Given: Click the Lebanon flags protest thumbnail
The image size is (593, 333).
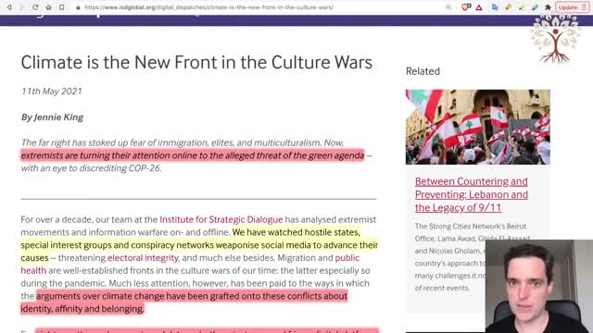Looking at the screenshot, I should pyautogui.click(x=478, y=127).
